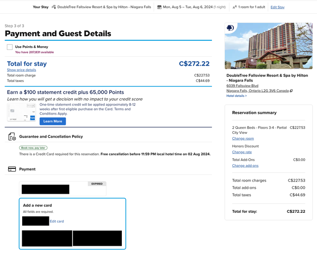Screen dimensions: 317x258
Task: Click the EXPIRED badge on saved card
Action: tap(97, 184)
